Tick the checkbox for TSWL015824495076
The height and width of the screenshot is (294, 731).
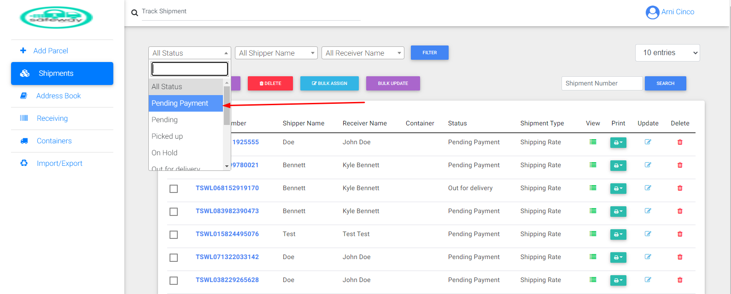coord(174,235)
